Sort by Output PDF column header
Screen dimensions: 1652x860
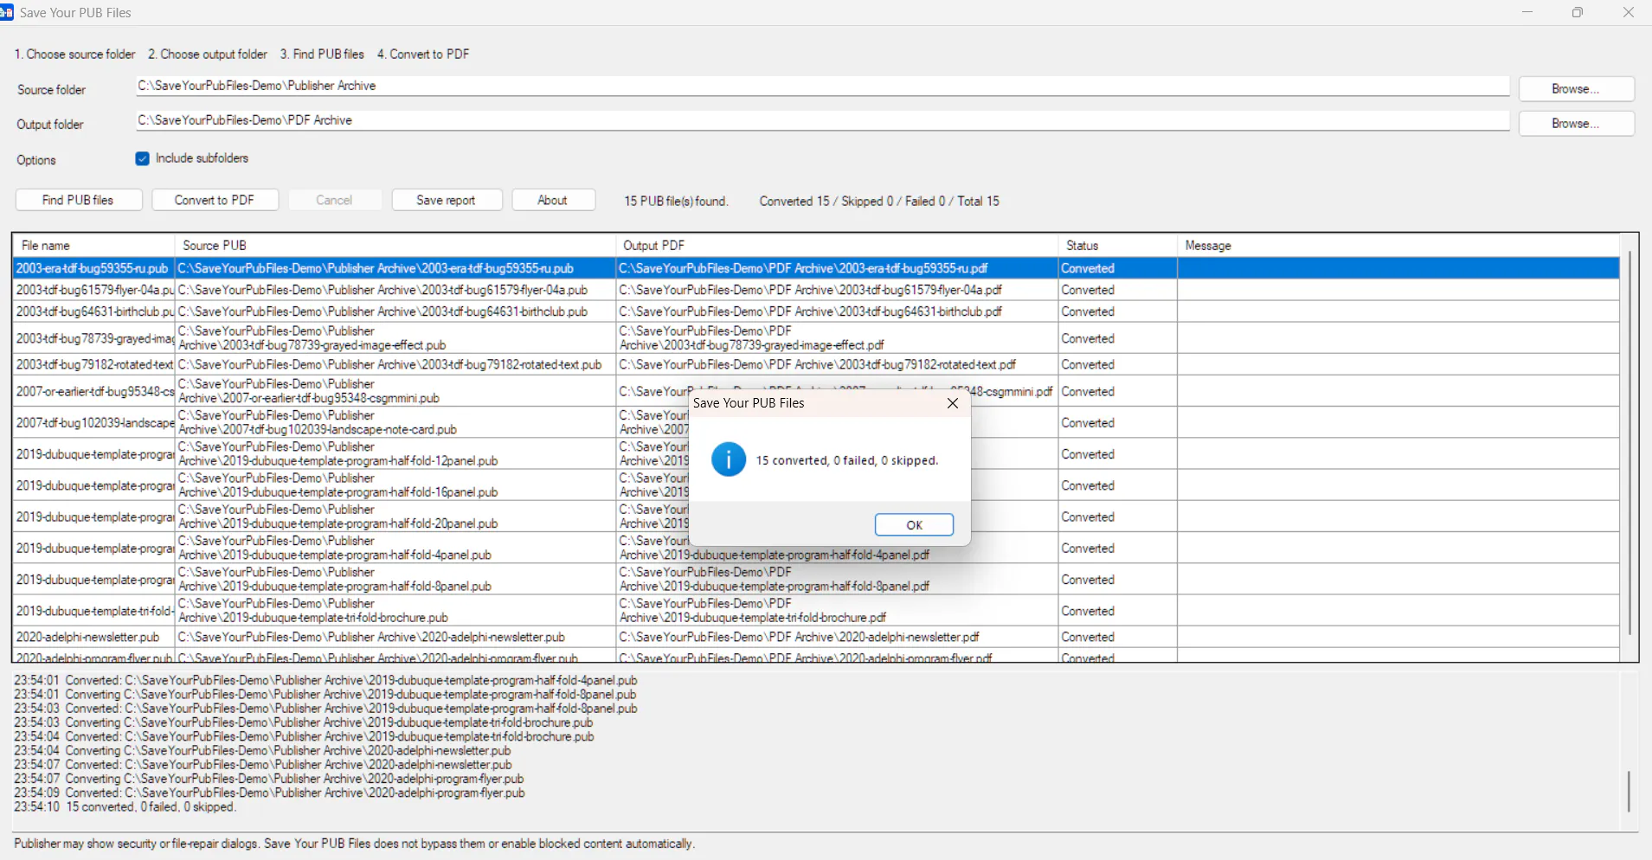click(x=836, y=246)
